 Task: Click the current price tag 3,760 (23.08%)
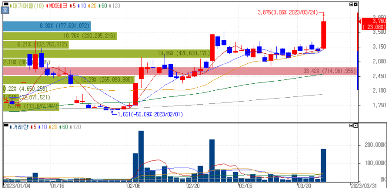coord(373,24)
